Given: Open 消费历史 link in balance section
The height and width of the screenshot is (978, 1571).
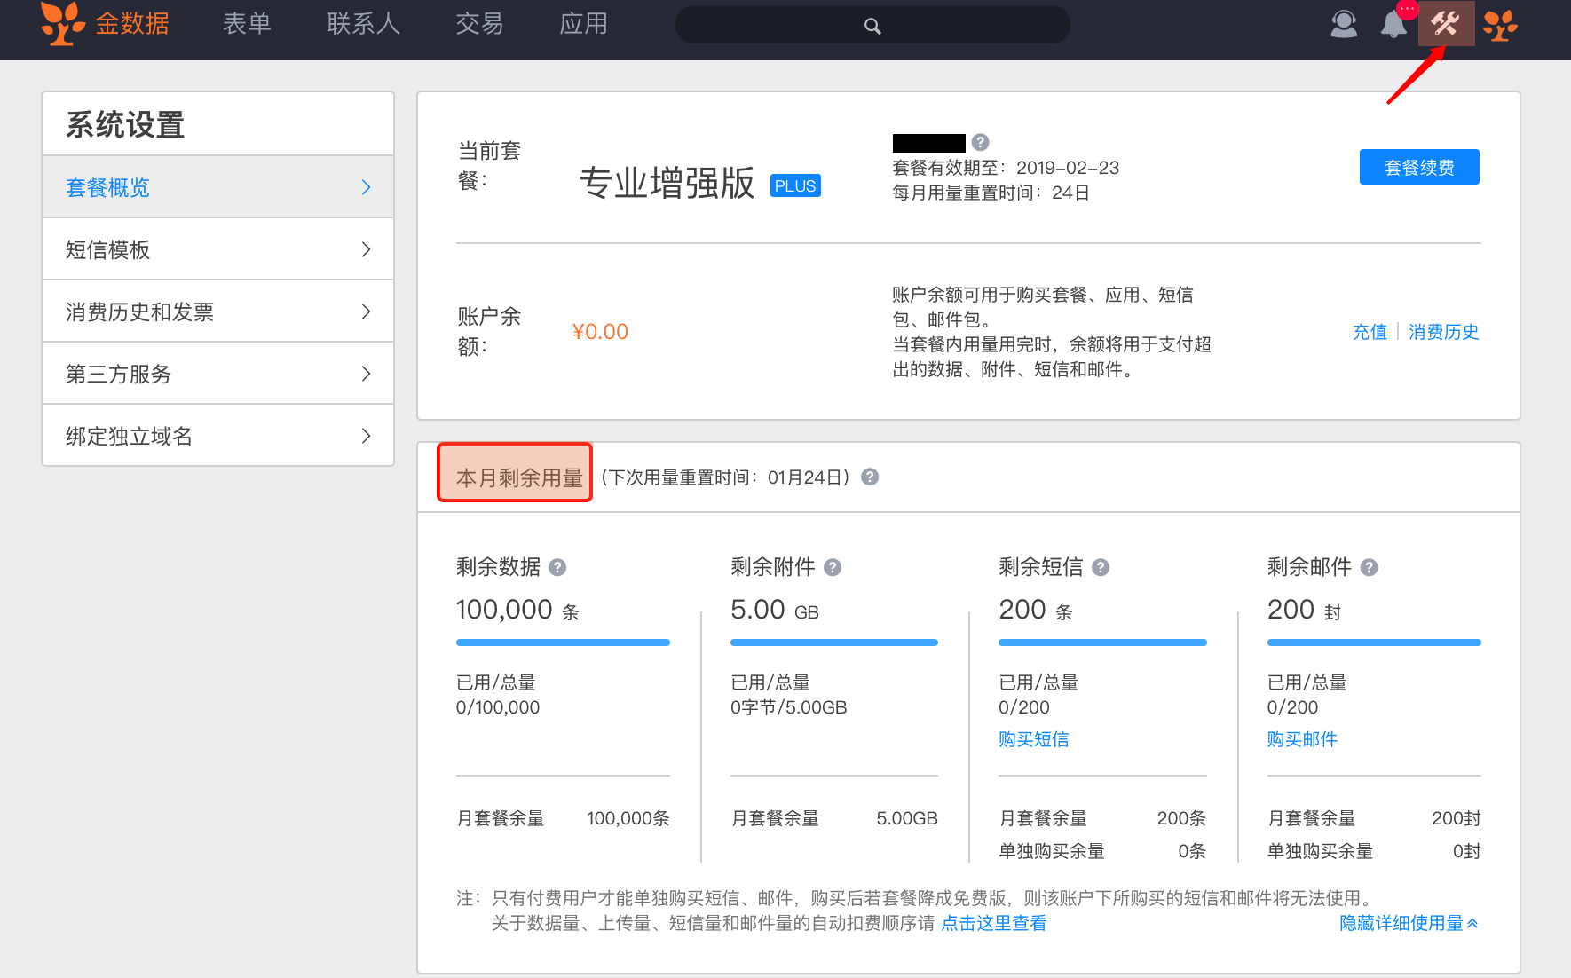Looking at the screenshot, I should click(x=1443, y=332).
